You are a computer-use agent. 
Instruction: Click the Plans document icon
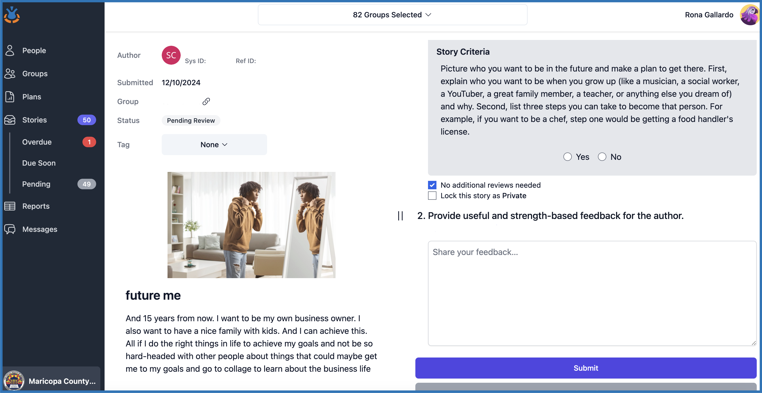[10, 97]
